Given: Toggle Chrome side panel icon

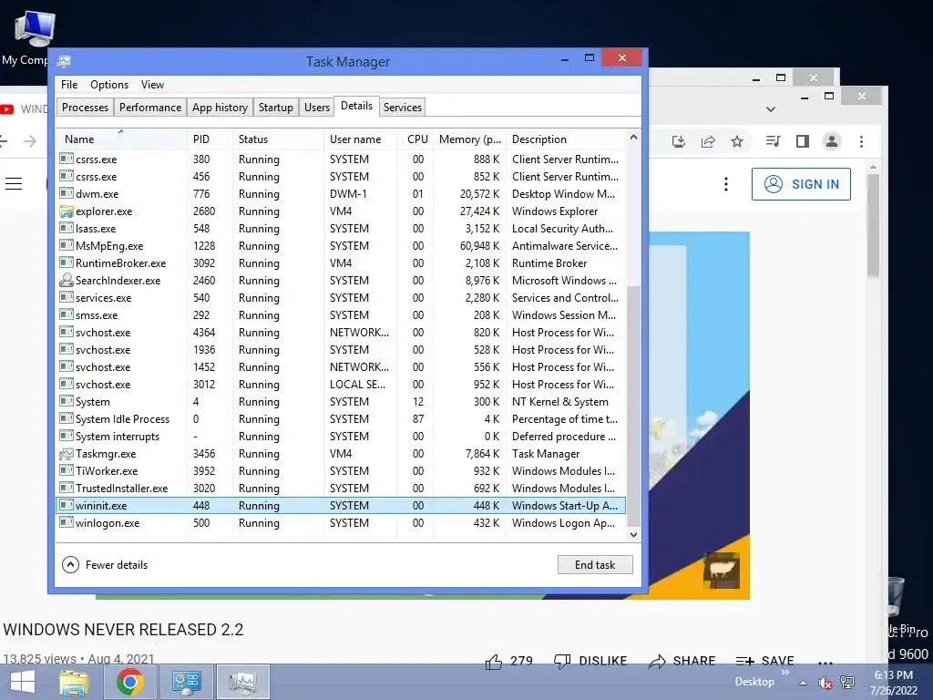Looking at the screenshot, I should [802, 141].
